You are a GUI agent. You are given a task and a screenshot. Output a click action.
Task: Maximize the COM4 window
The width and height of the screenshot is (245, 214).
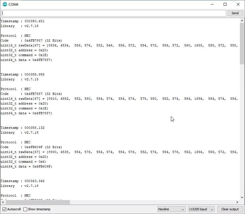coord(225,4)
